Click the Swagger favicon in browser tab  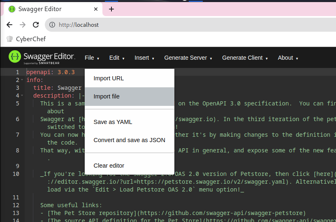pyautogui.click(x=12, y=9)
